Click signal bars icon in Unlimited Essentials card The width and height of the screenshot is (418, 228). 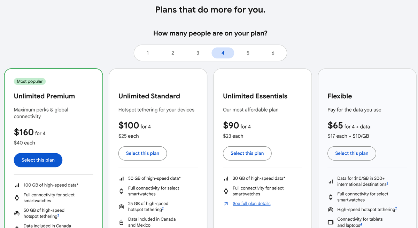point(226,179)
